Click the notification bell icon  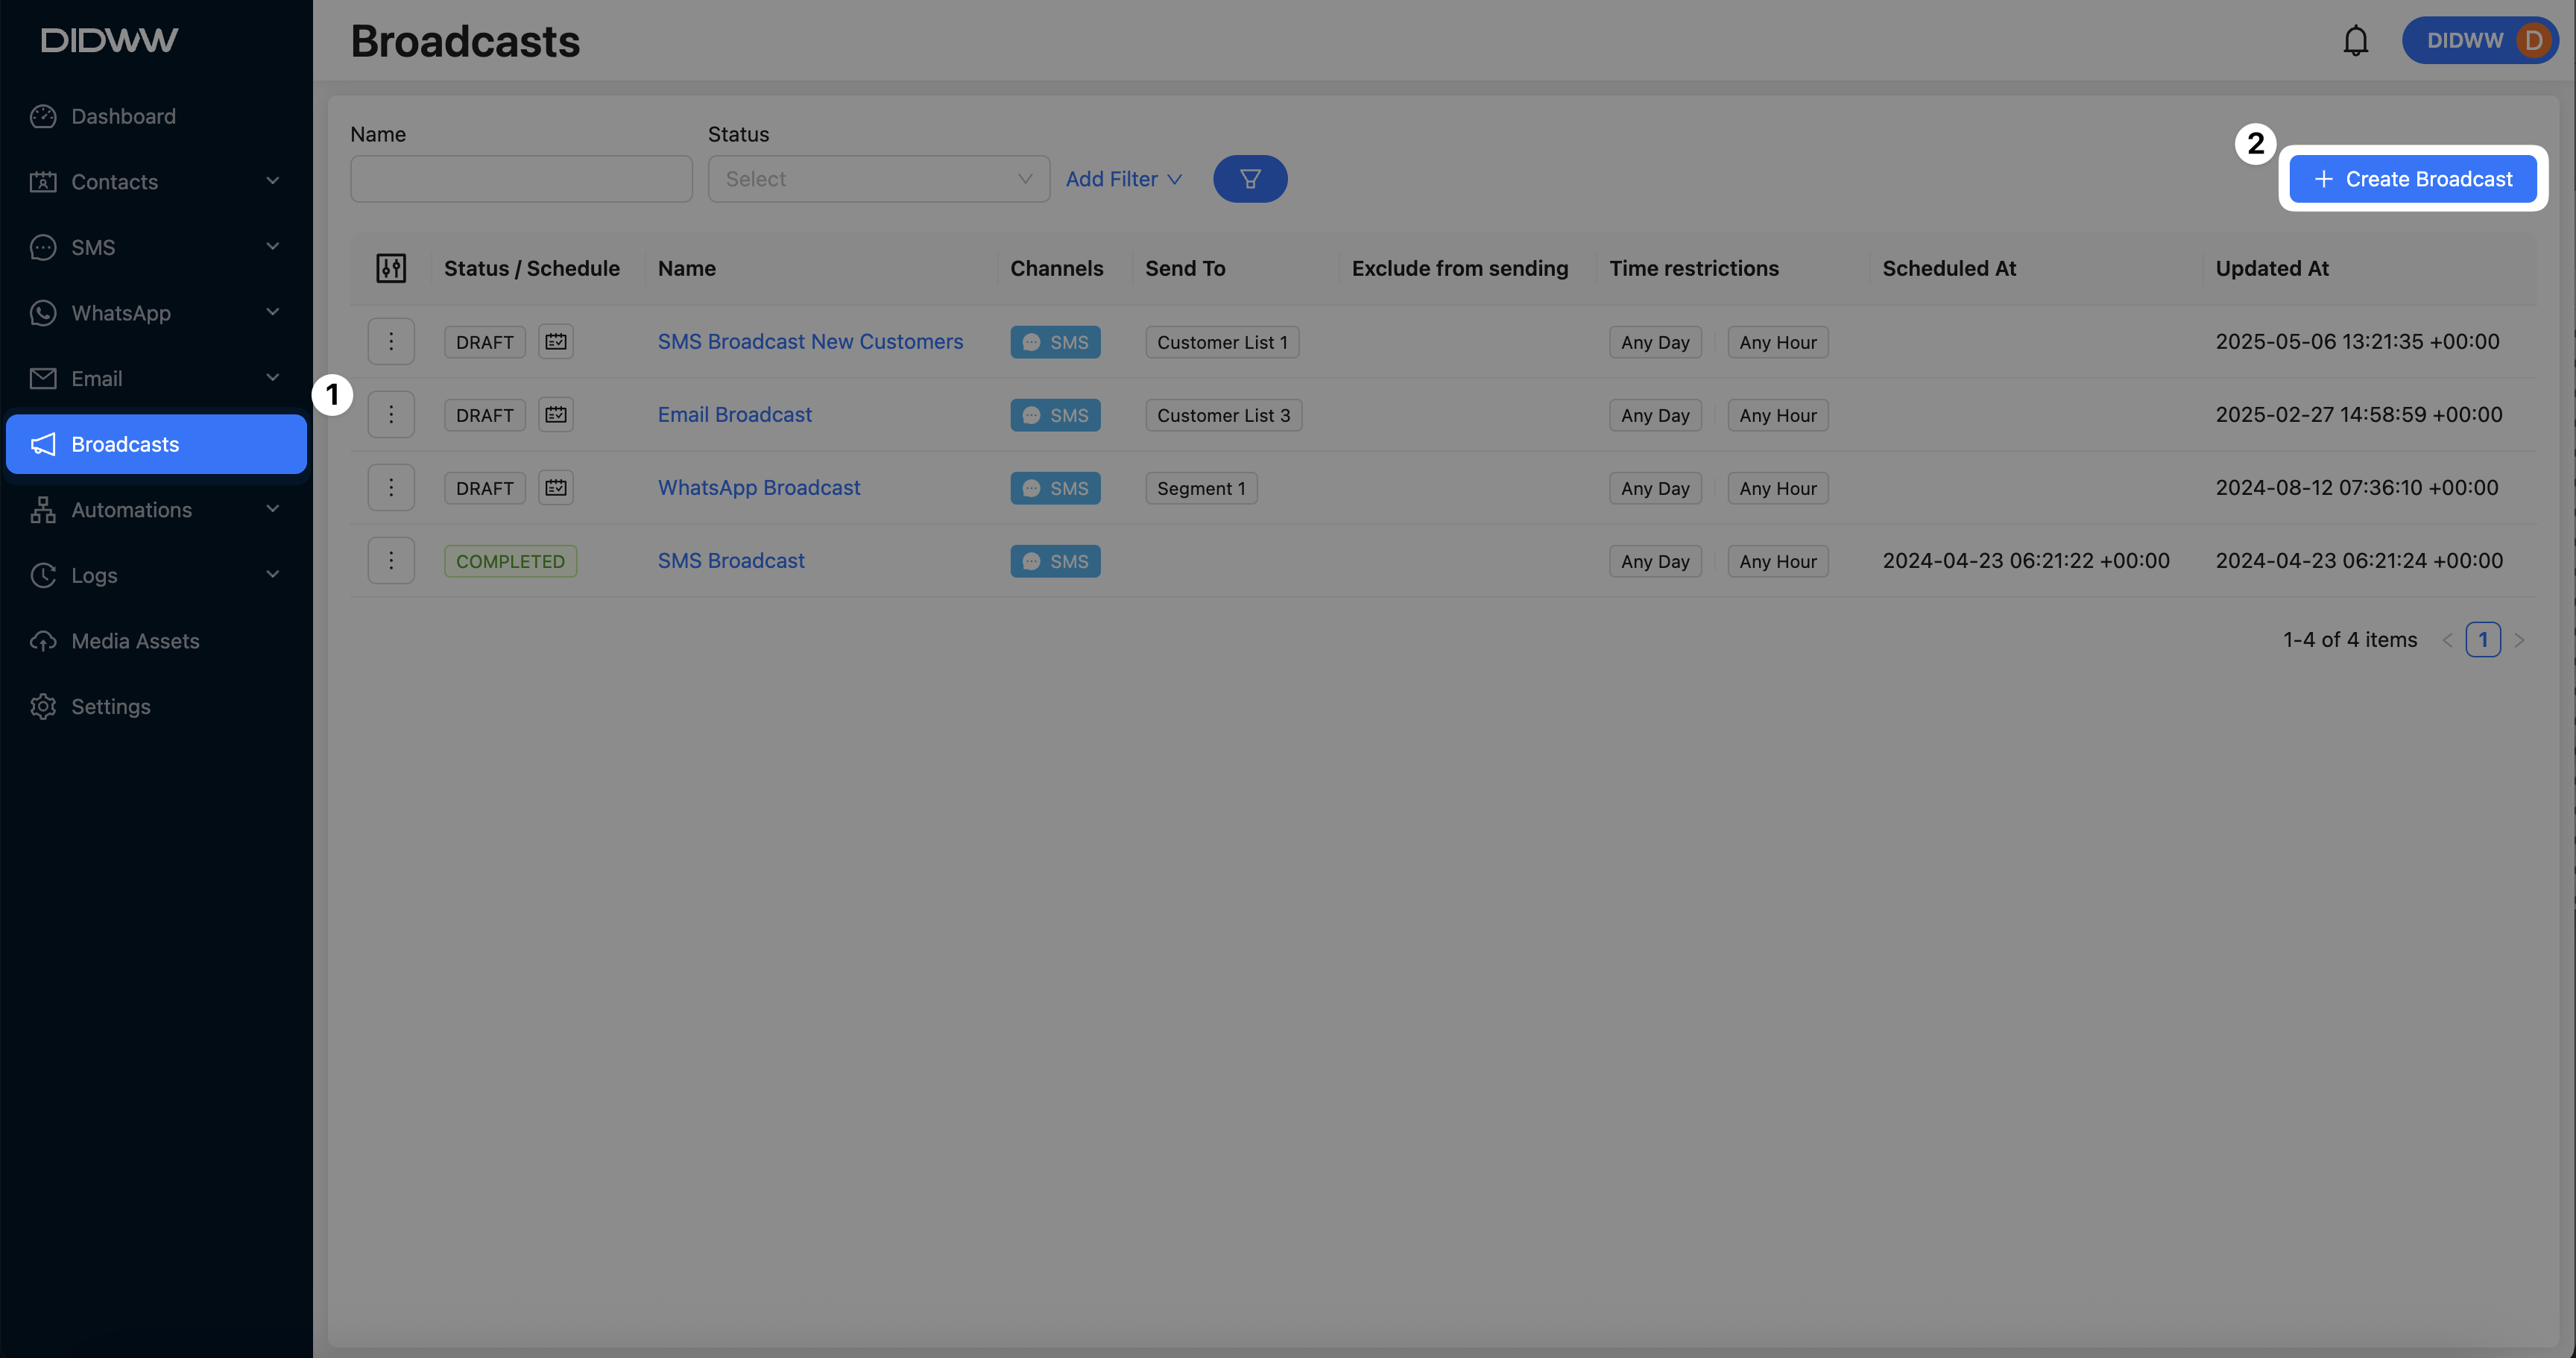tap(2355, 41)
